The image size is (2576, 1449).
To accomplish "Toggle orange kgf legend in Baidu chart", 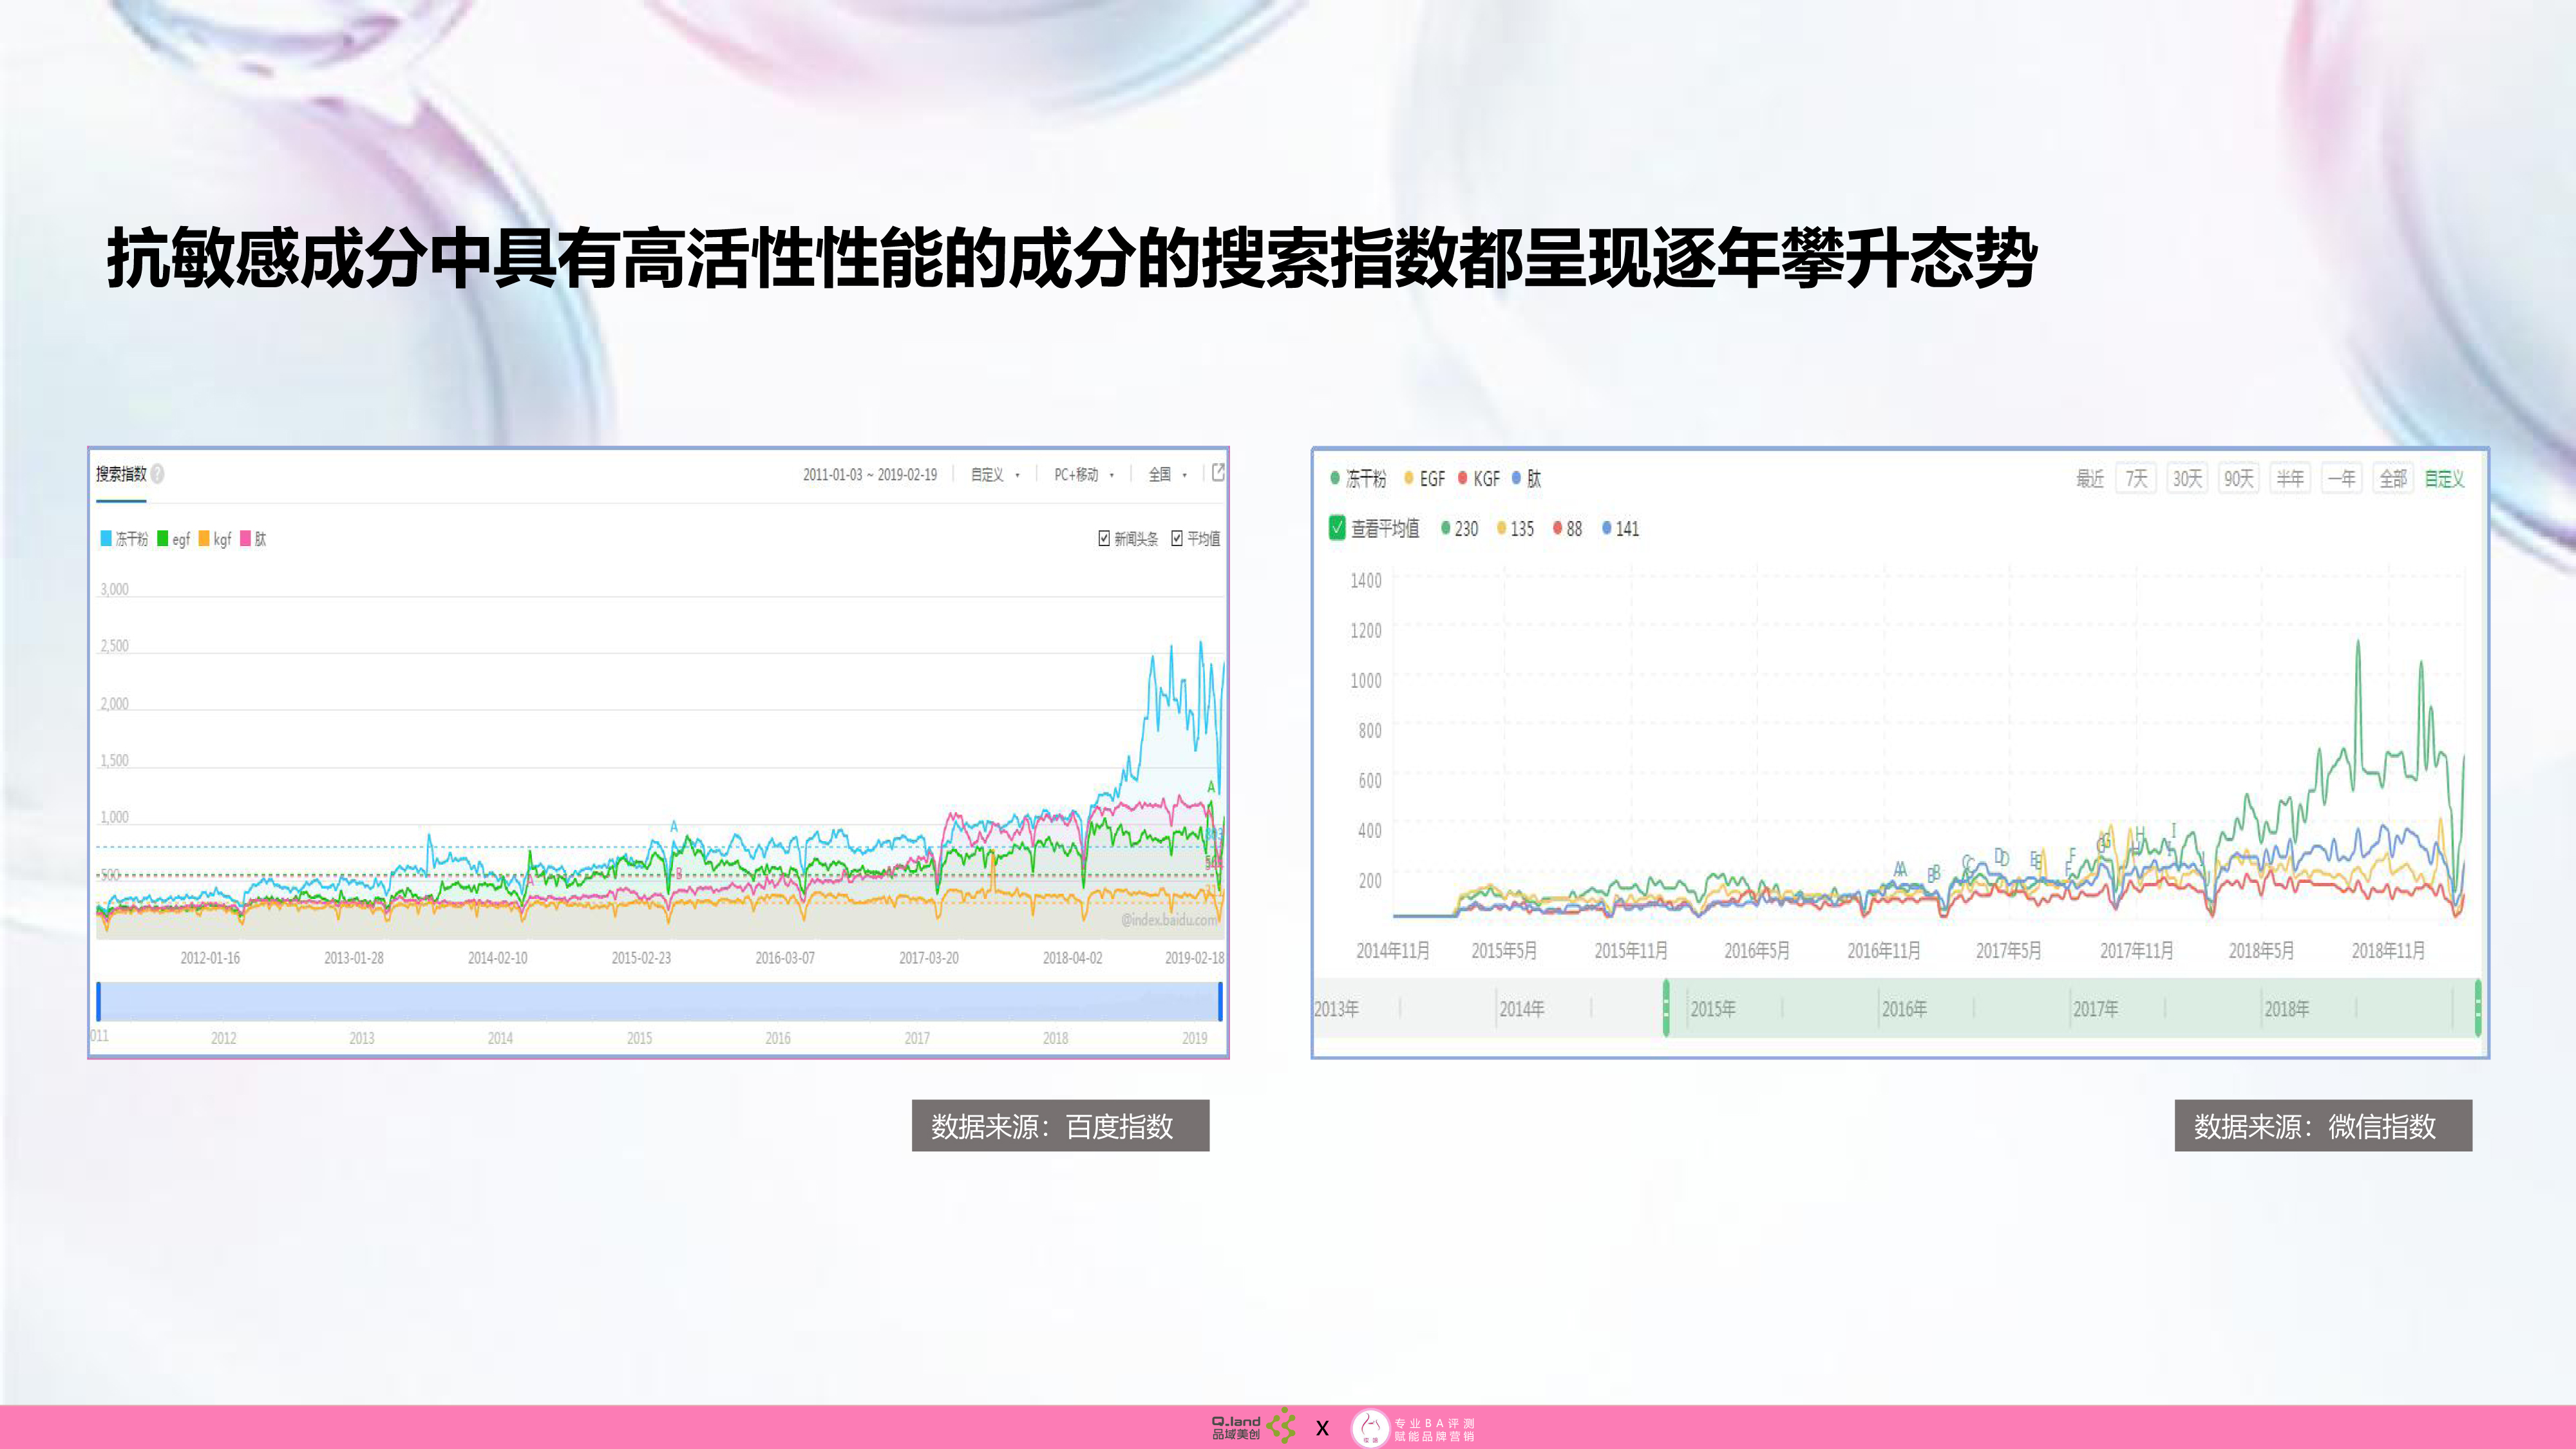I will tap(214, 539).
